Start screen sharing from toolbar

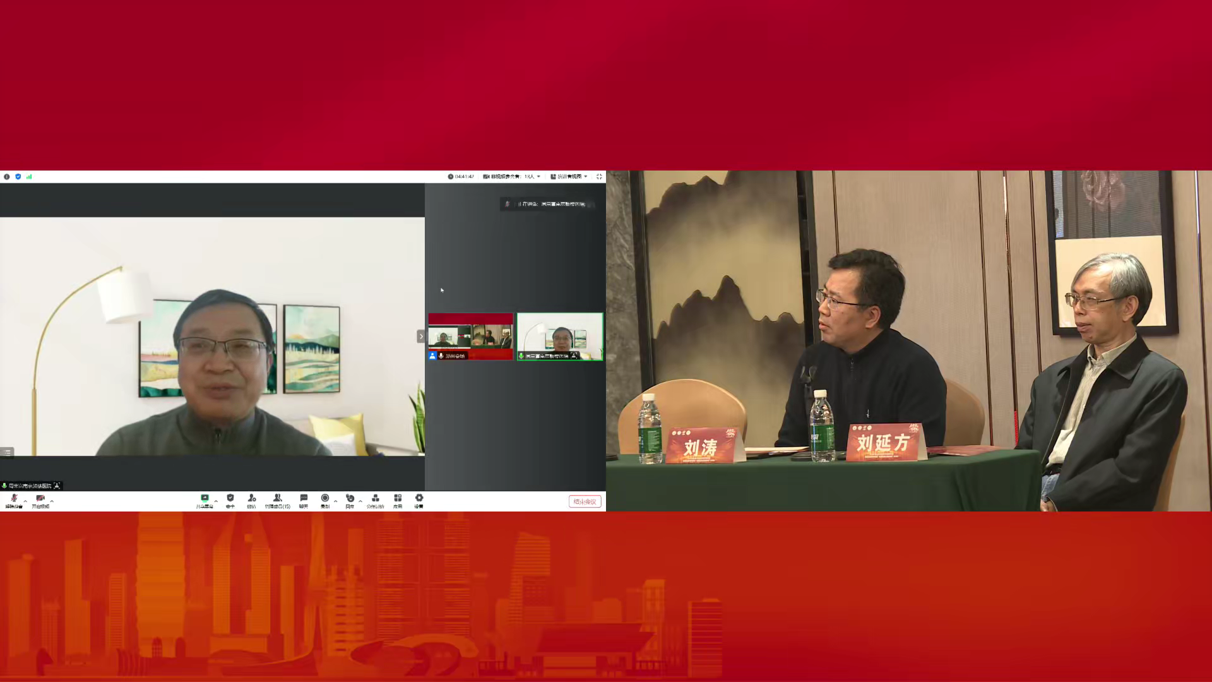coord(205,501)
